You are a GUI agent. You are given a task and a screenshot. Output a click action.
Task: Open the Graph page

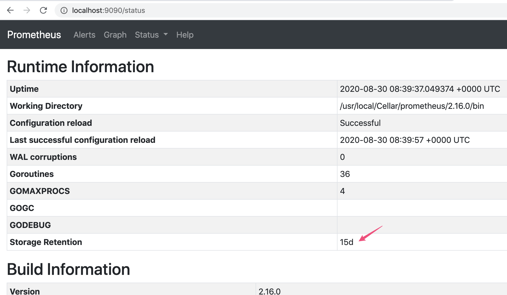click(x=115, y=35)
